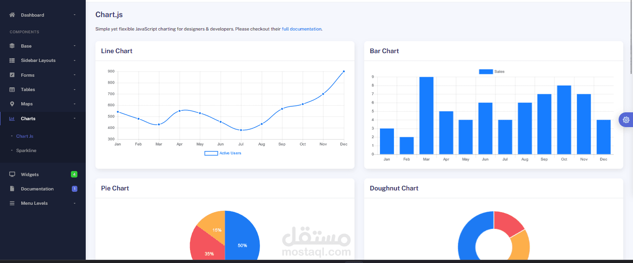Expand the Forms submenu arrow
Screen dimensions: 633x263
point(75,75)
